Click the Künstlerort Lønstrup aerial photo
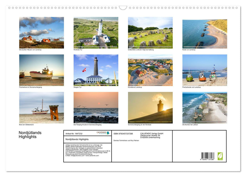The width and height of the screenshot is (246, 177). click(x=150, y=70)
